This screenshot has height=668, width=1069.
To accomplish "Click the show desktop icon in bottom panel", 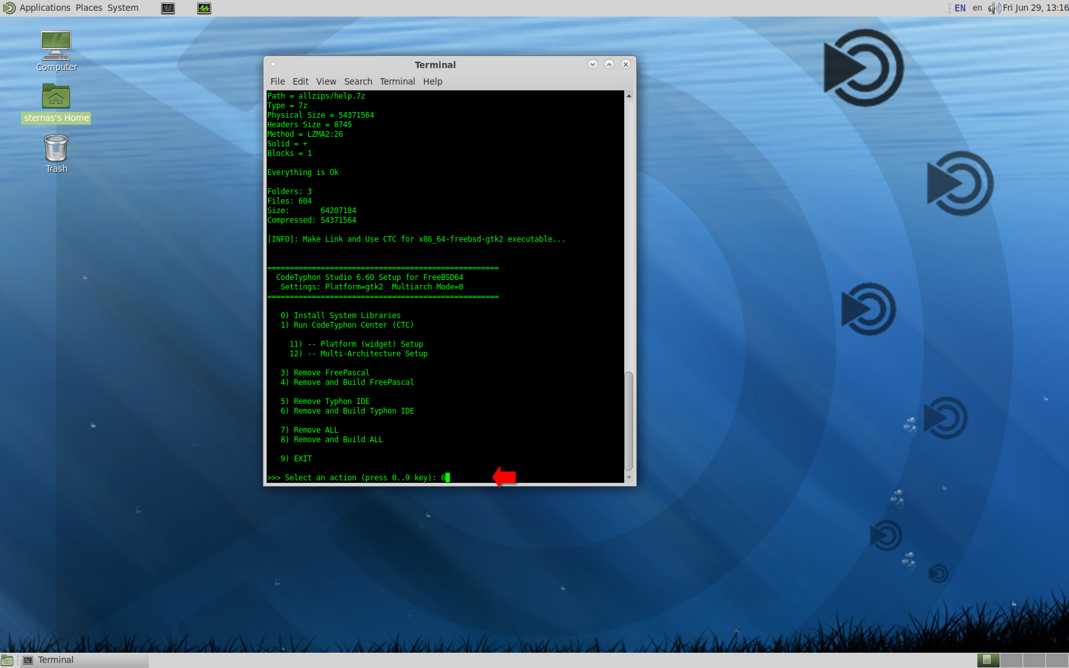I will tap(7, 660).
